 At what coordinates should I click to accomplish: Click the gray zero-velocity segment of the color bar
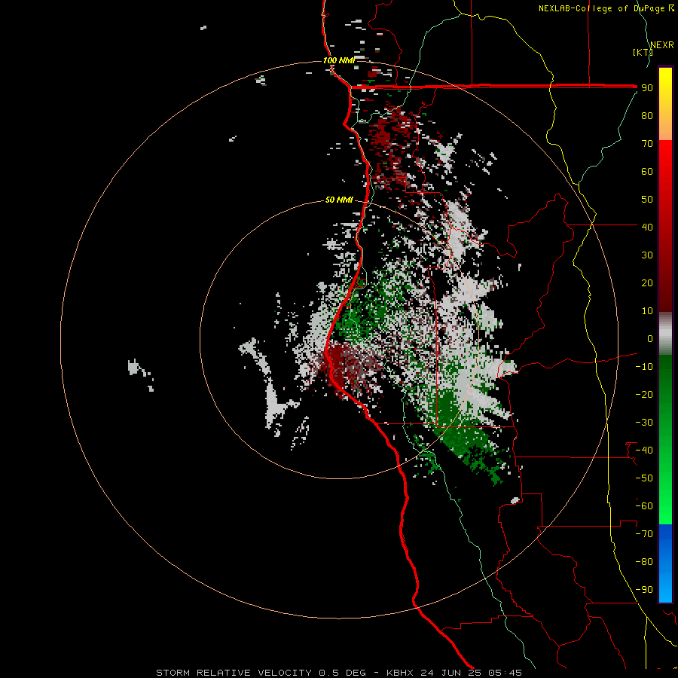(665, 334)
